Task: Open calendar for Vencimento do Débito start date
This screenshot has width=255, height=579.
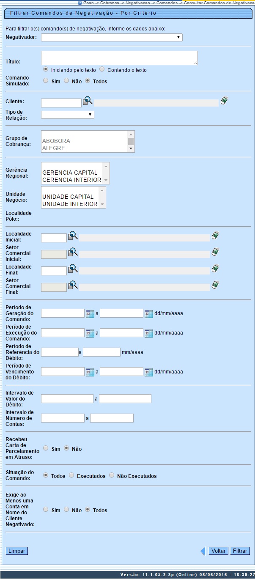Action: pos(90,372)
